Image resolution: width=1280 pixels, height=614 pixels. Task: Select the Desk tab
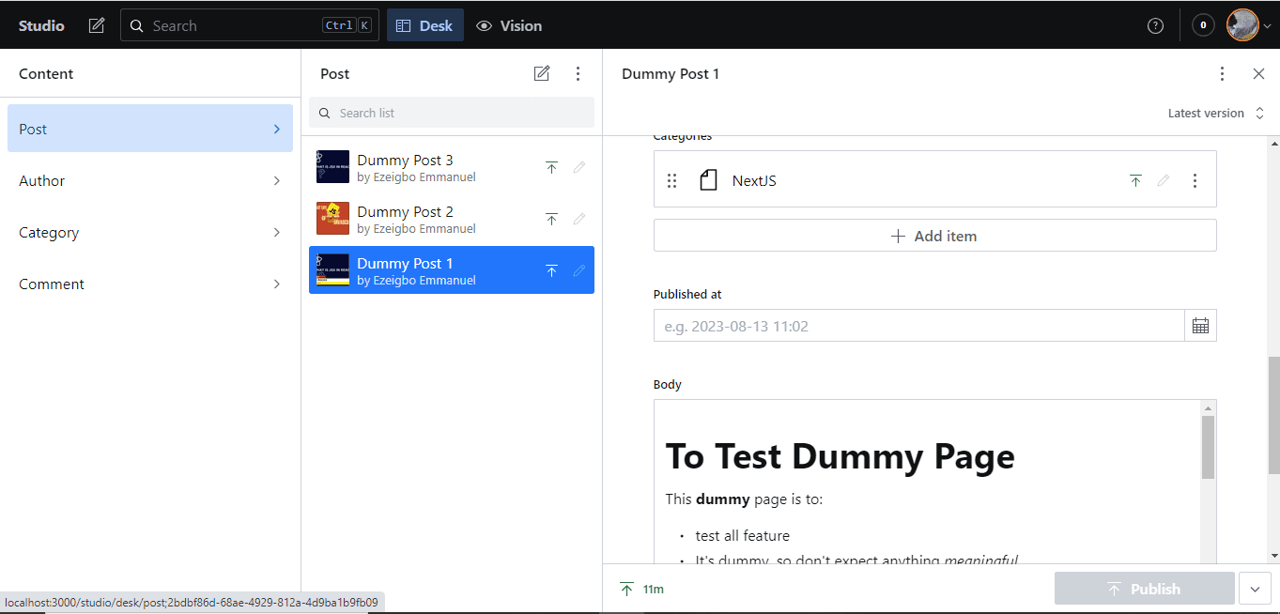pos(424,25)
